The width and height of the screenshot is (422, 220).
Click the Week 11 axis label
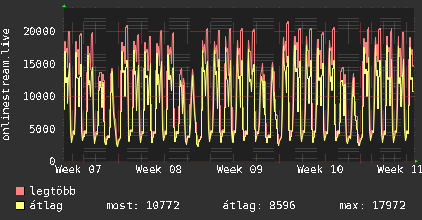tap(399, 170)
